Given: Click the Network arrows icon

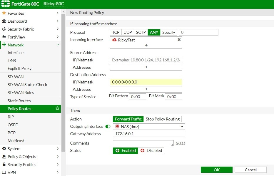Looking at the screenshot, I should (4, 45).
